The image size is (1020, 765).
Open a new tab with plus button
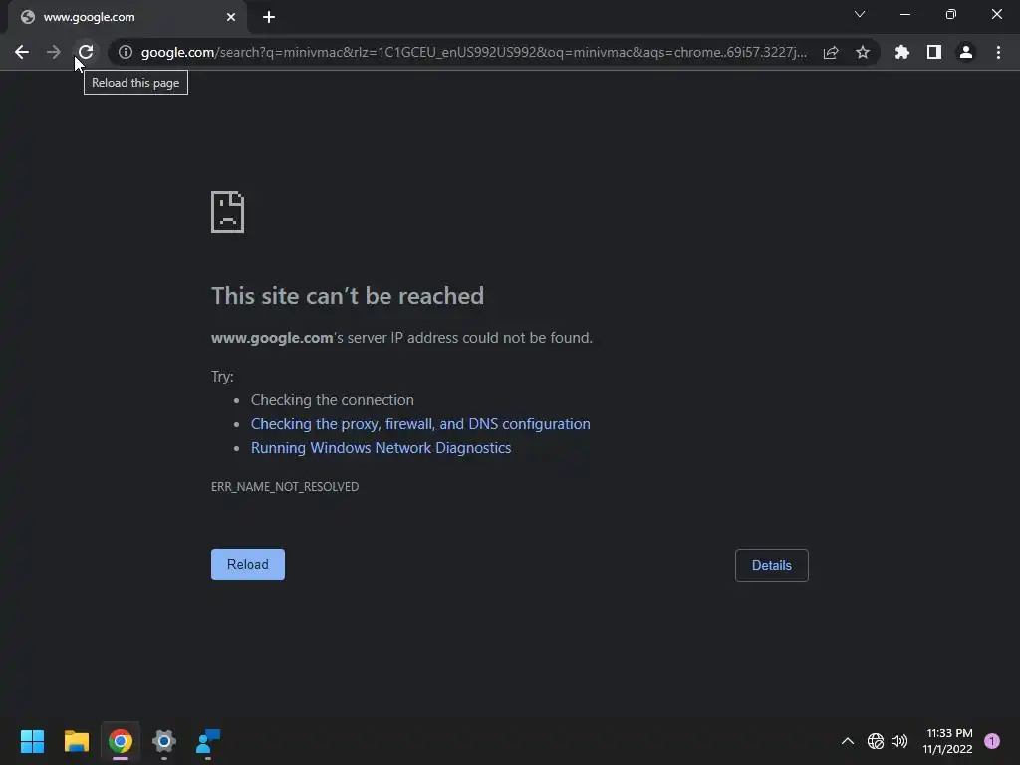click(x=269, y=17)
